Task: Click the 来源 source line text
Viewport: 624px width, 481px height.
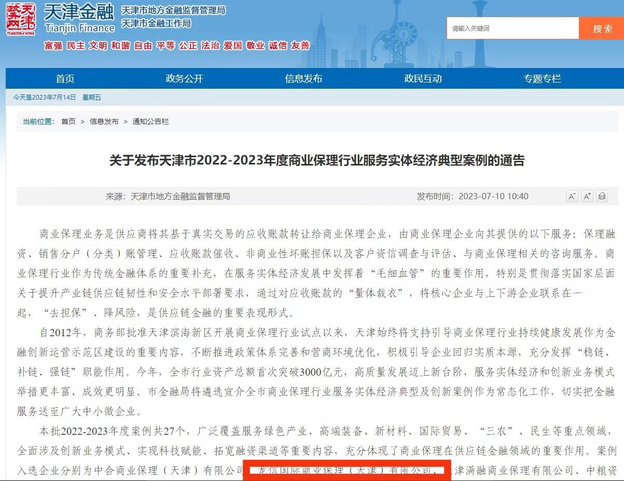Action: [x=168, y=196]
